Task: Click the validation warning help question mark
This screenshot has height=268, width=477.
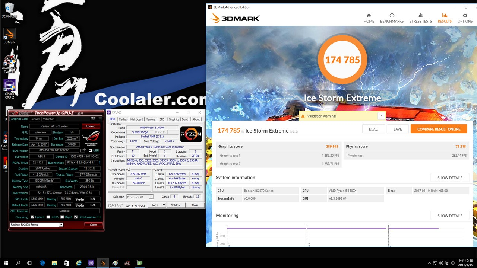Action: [381, 116]
